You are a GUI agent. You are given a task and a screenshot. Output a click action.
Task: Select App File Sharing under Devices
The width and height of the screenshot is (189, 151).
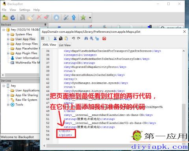tap(27, 95)
